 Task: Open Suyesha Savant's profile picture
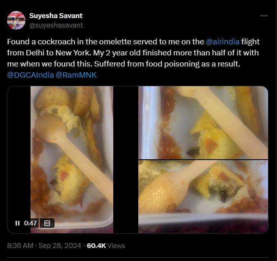[16, 20]
